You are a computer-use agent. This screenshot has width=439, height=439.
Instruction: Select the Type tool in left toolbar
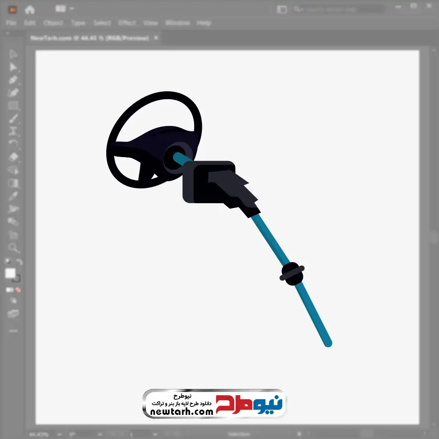click(x=13, y=131)
